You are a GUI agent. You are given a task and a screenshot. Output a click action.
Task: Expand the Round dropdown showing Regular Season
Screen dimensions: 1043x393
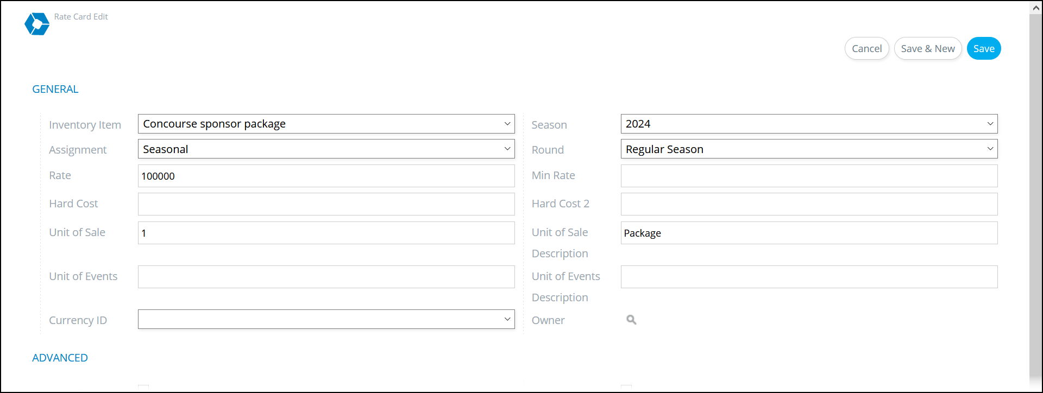pyautogui.click(x=809, y=149)
